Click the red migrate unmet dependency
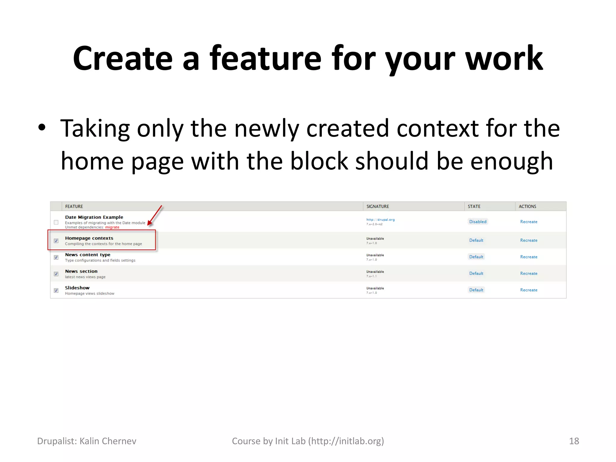Screen dimensions: 616x462 click(x=112, y=227)
